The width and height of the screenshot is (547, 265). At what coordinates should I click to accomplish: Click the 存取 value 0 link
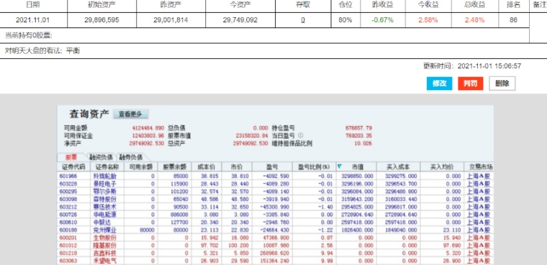click(x=303, y=20)
